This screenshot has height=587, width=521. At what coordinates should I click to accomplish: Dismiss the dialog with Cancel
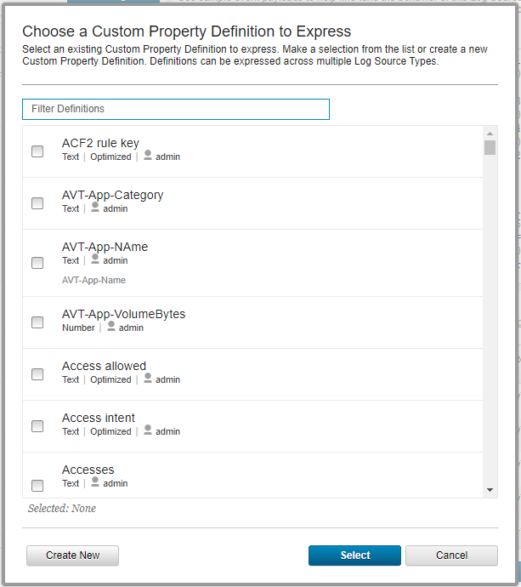(x=451, y=556)
